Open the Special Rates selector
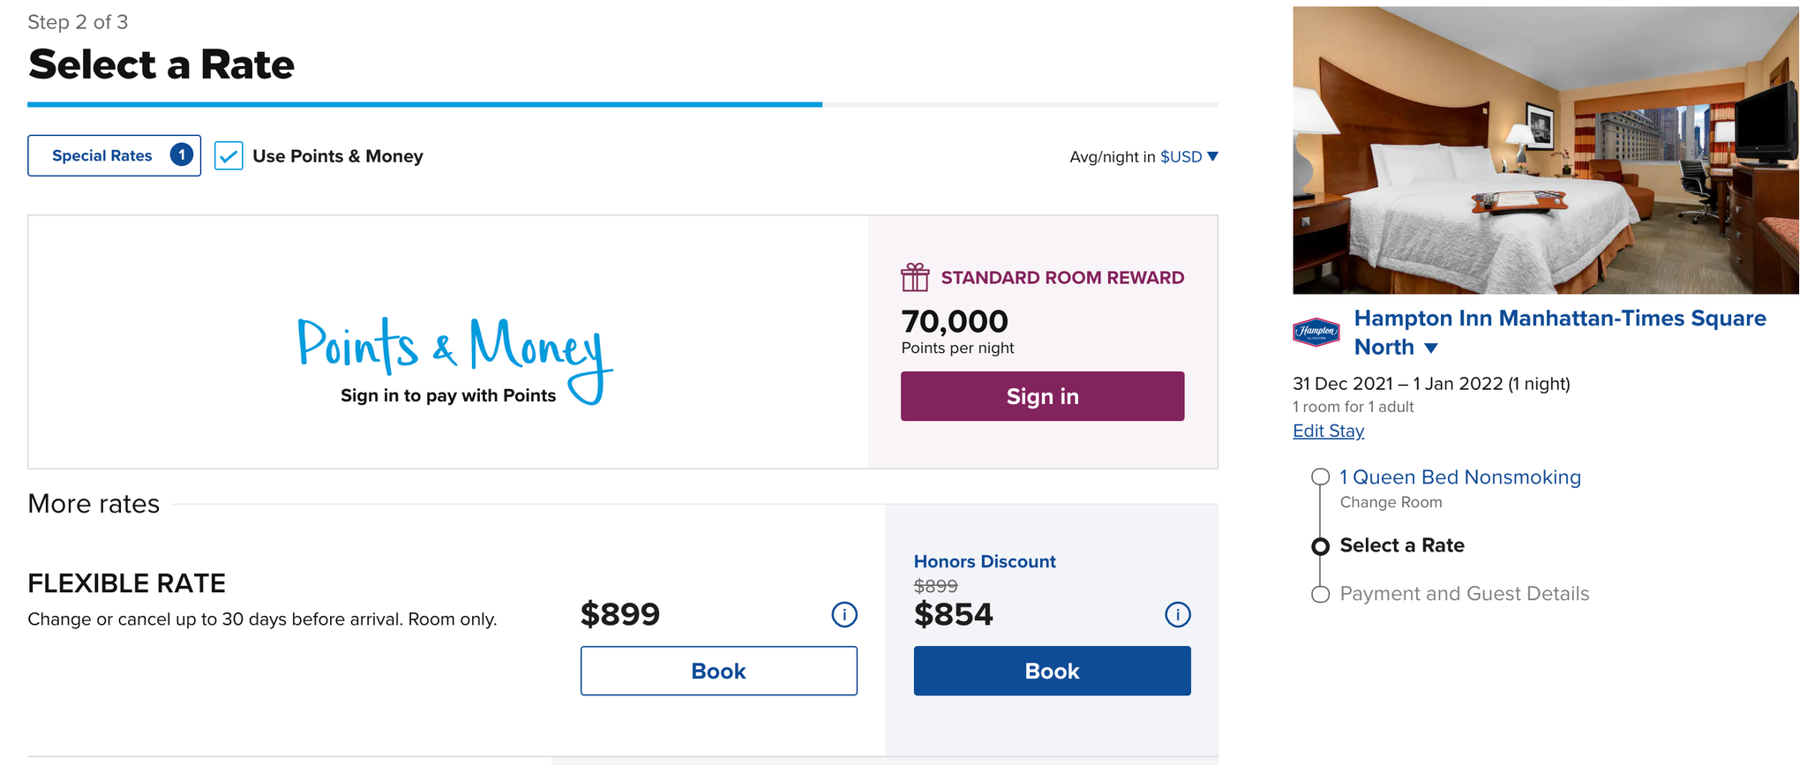 click(x=114, y=155)
